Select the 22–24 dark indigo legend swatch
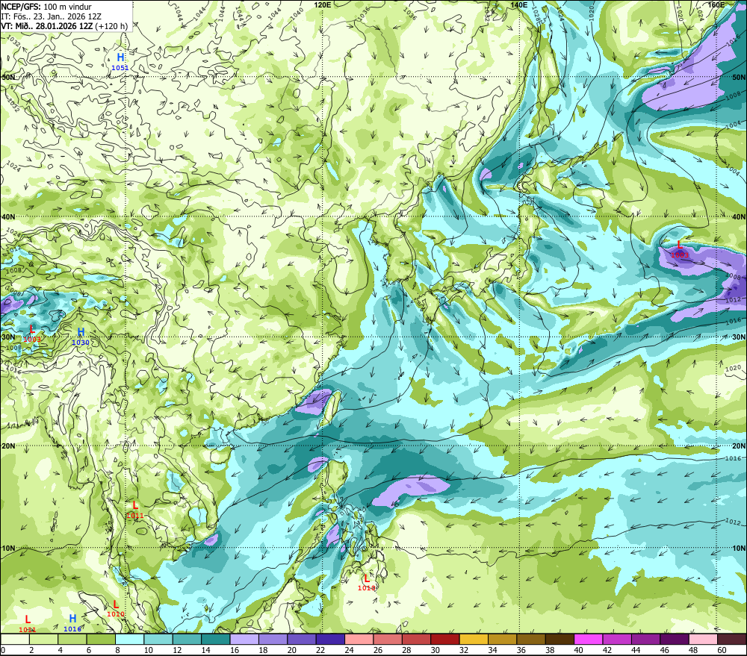The image size is (747, 656). pos(330,640)
